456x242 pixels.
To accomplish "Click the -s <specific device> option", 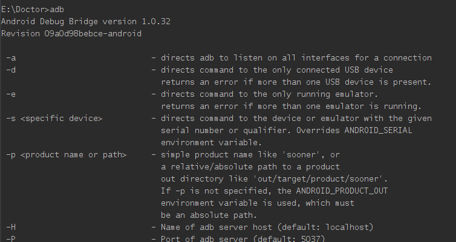I will 54,119.
